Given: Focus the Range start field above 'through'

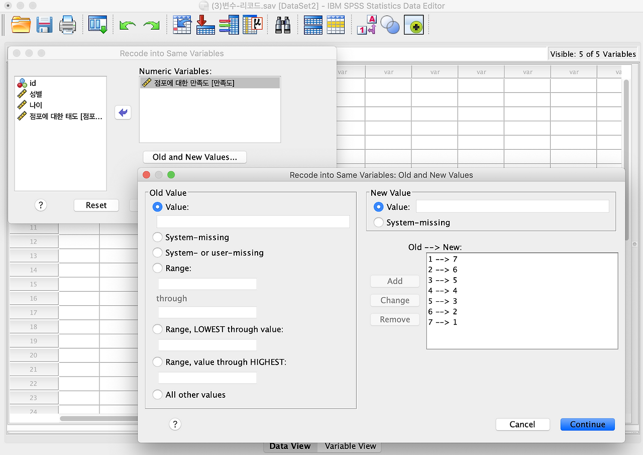Looking at the screenshot, I should [x=207, y=284].
